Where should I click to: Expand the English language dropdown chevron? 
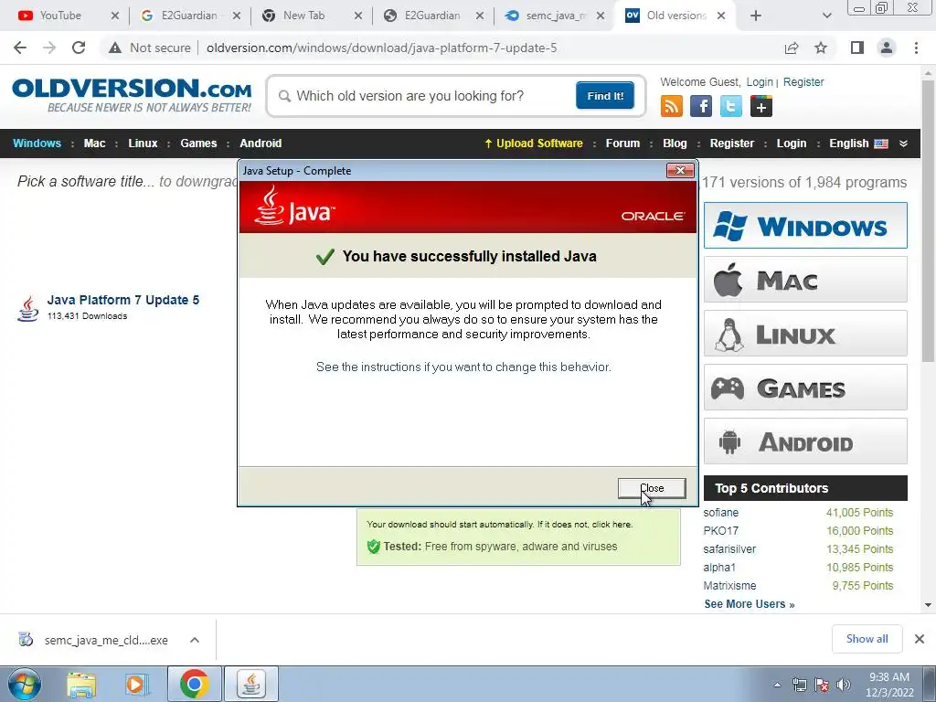coord(903,144)
